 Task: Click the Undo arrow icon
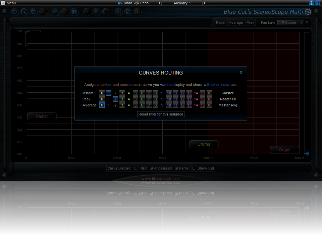click(120, 3)
